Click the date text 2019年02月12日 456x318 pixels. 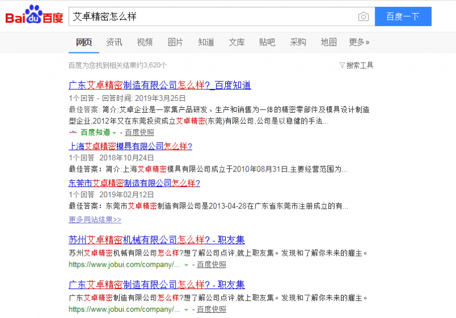(x=127, y=194)
